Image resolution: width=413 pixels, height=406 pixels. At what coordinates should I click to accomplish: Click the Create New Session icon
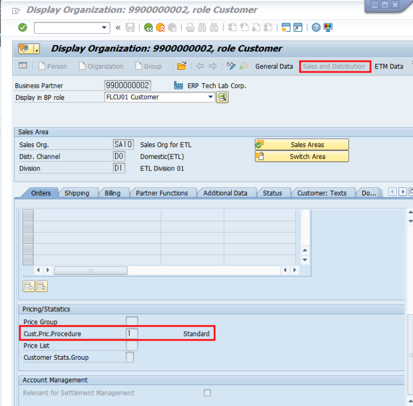286,27
